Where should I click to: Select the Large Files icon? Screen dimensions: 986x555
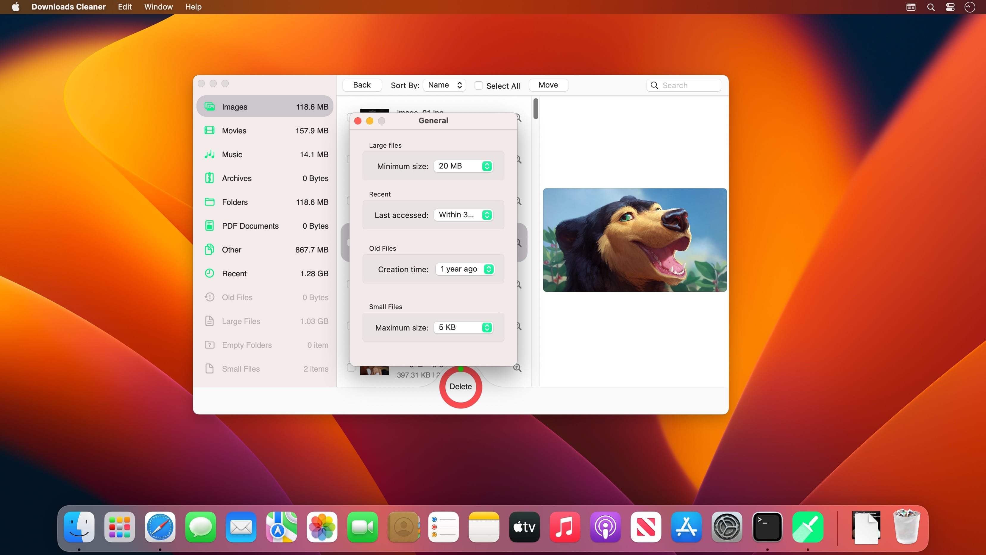209,321
